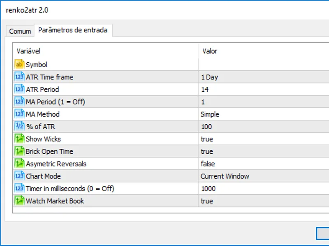
Task: Select the ATR Period variable label
Action: pos(42,89)
